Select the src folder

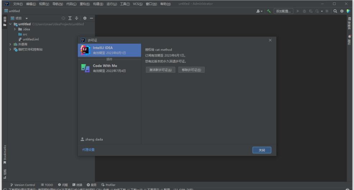click(x=23, y=34)
